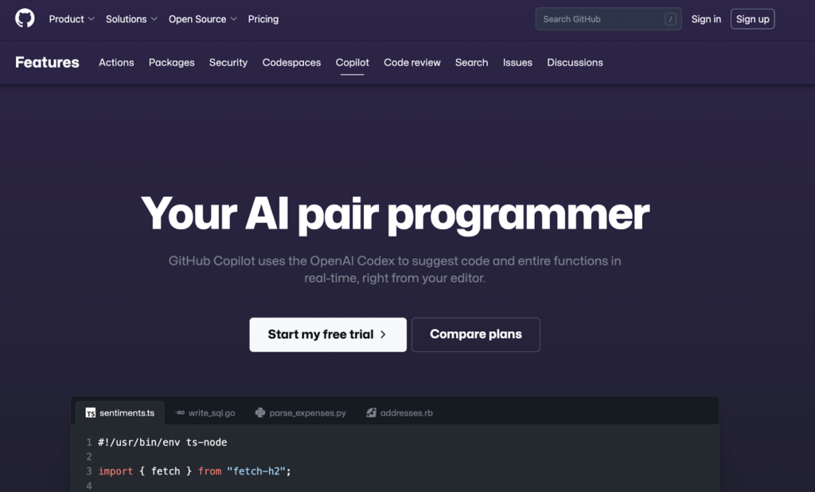
Task: Expand the Product dropdown menu
Action: (72, 19)
